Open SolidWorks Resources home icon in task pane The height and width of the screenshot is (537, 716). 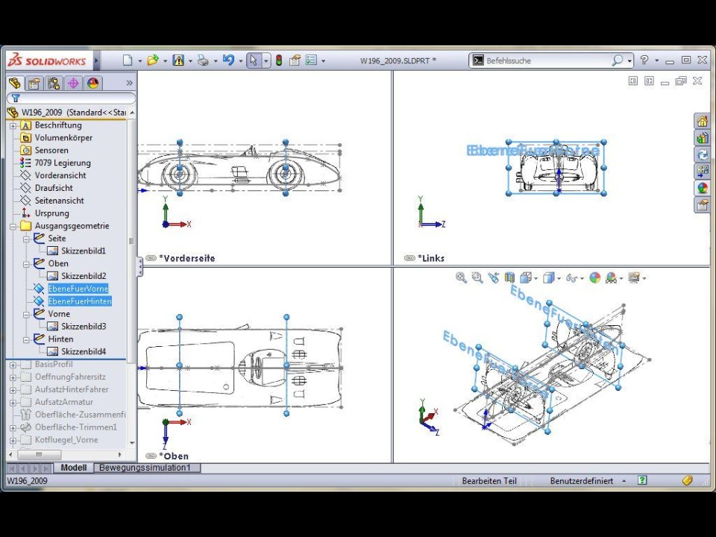pos(703,121)
